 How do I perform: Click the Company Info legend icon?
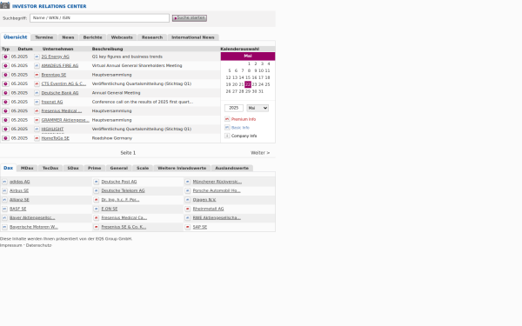point(227,136)
